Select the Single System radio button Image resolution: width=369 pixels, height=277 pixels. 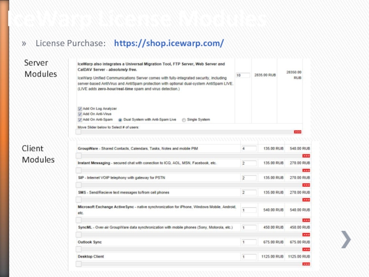pyautogui.click(x=184, y=120)
